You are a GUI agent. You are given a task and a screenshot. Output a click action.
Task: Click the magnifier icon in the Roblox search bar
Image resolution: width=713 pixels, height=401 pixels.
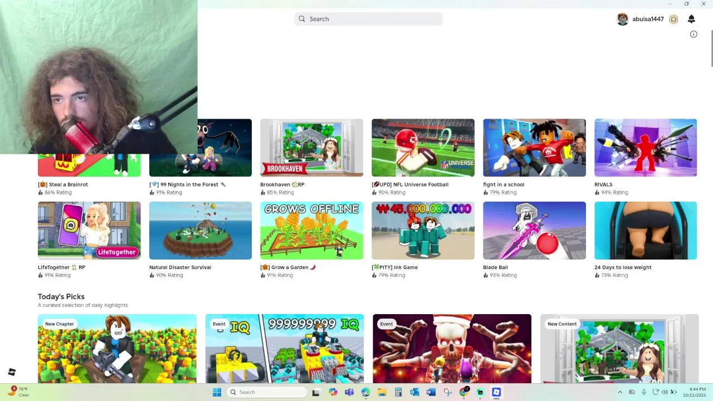point(302,19)
